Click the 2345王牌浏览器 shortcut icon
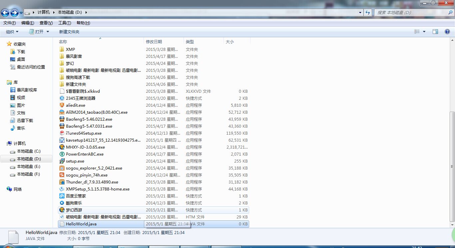455x248 pixels. coord(62,98)
